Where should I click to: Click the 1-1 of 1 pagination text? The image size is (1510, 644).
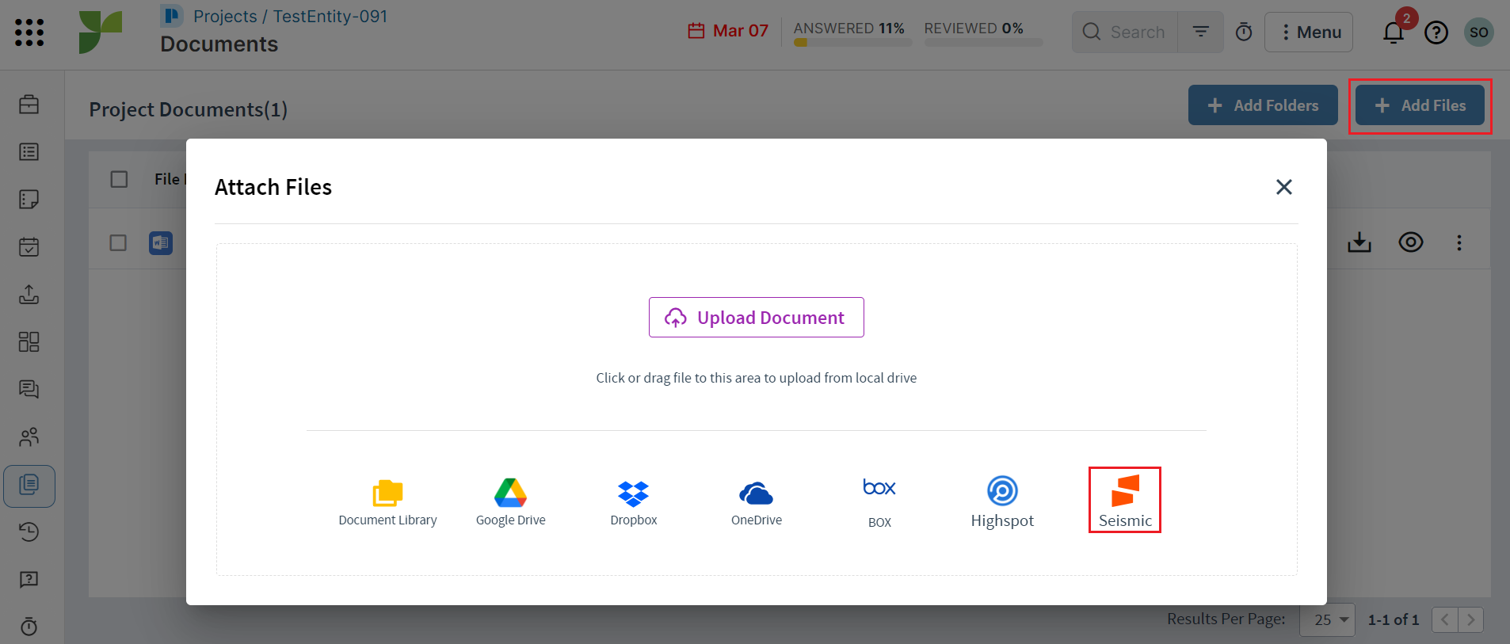coord(1394,619)
